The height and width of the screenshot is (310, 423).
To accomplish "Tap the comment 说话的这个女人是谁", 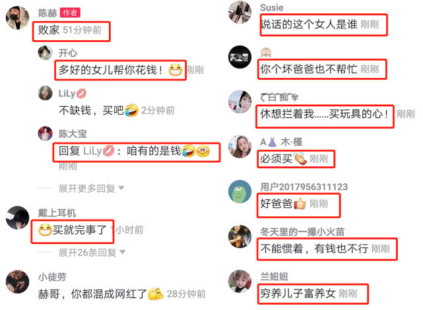I will [x=309, y=24].
